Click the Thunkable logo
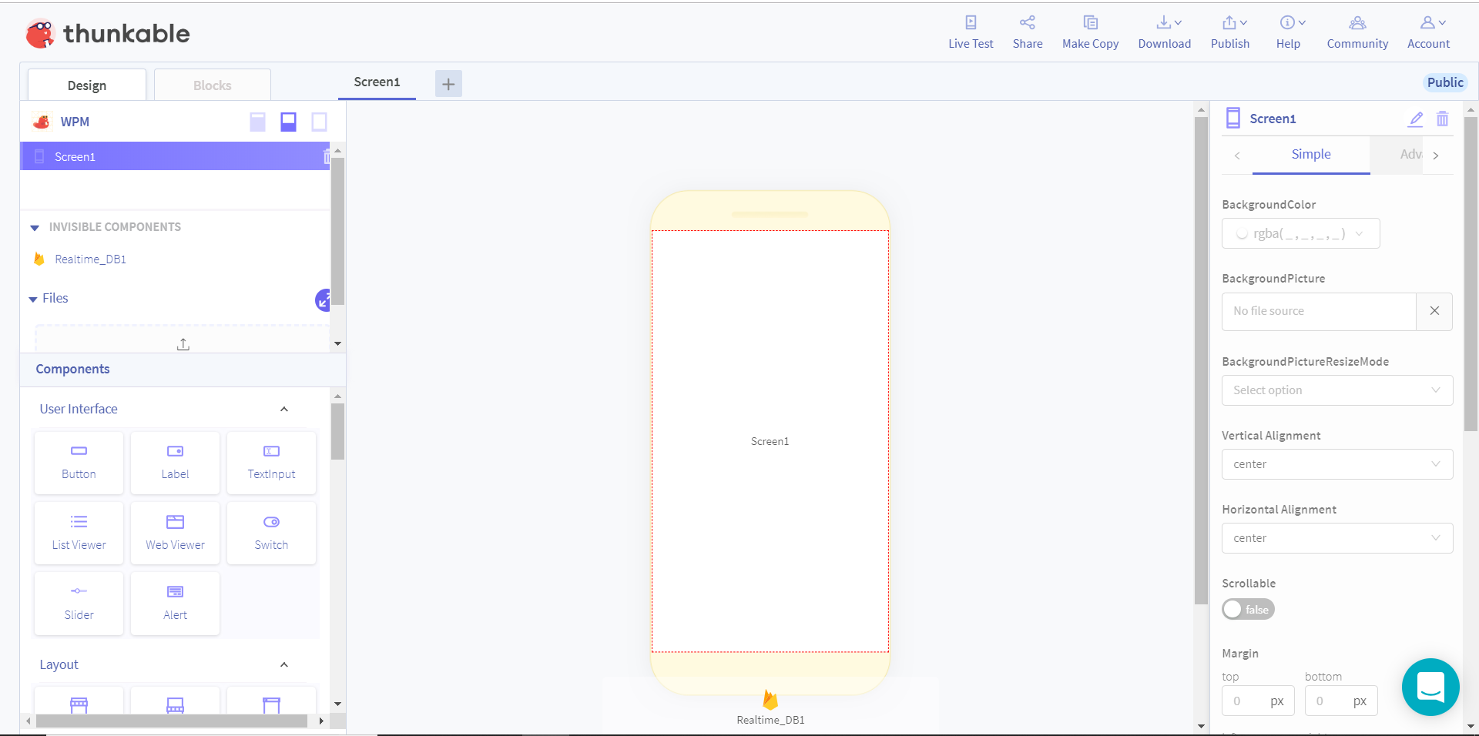The height and width of the screenshot is (736, 1479). [108, 33]
